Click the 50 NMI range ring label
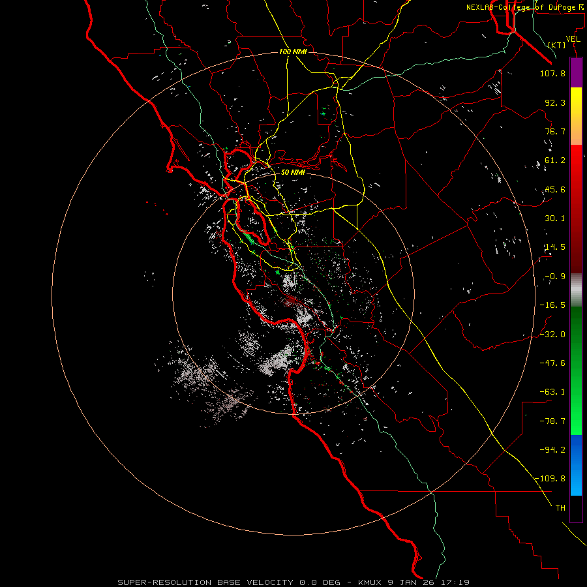The image size is (587, 587). 293,173
